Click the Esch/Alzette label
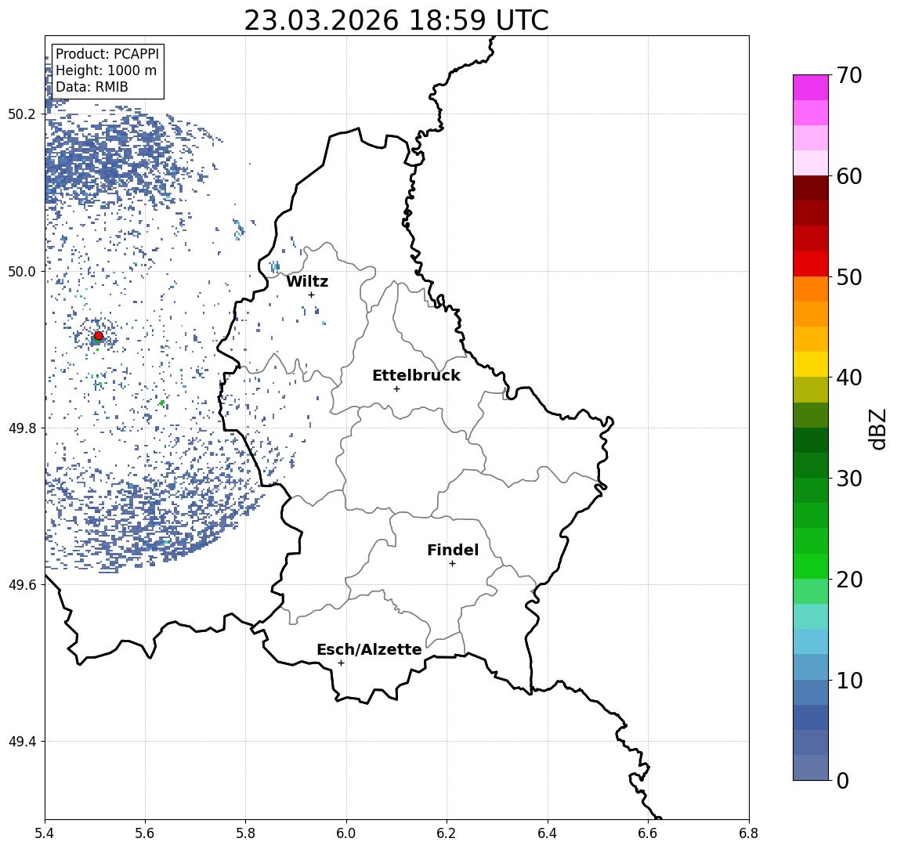The height and width of the screenshot is (849, 897). tap(369, 649)
